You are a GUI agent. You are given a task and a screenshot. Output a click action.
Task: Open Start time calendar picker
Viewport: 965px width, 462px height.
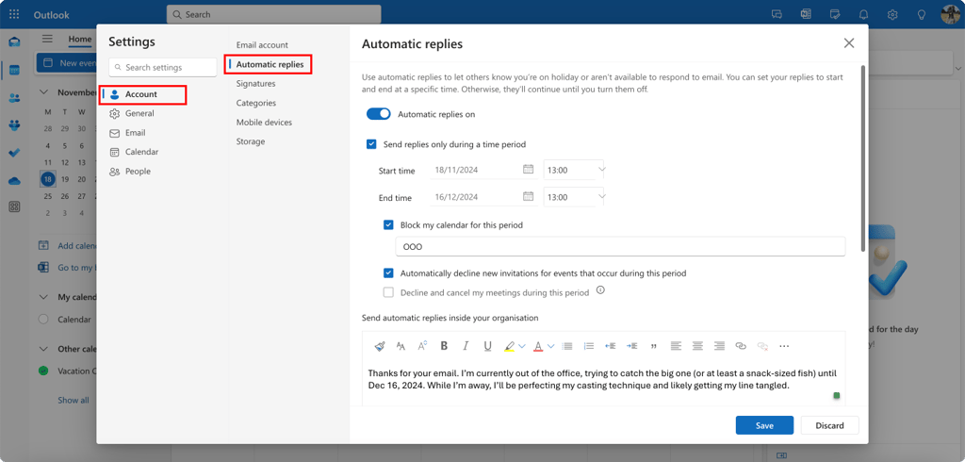(528, 170)
